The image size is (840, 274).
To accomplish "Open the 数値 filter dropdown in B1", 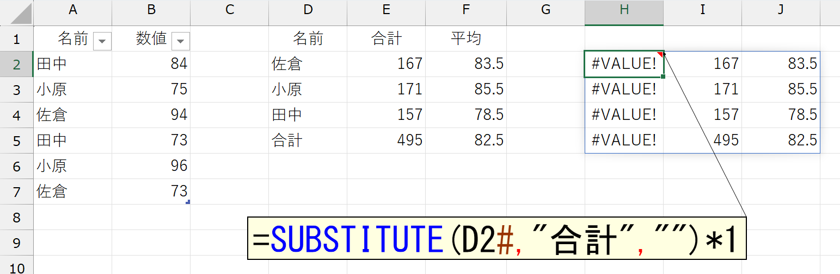I will pos(181,41).
